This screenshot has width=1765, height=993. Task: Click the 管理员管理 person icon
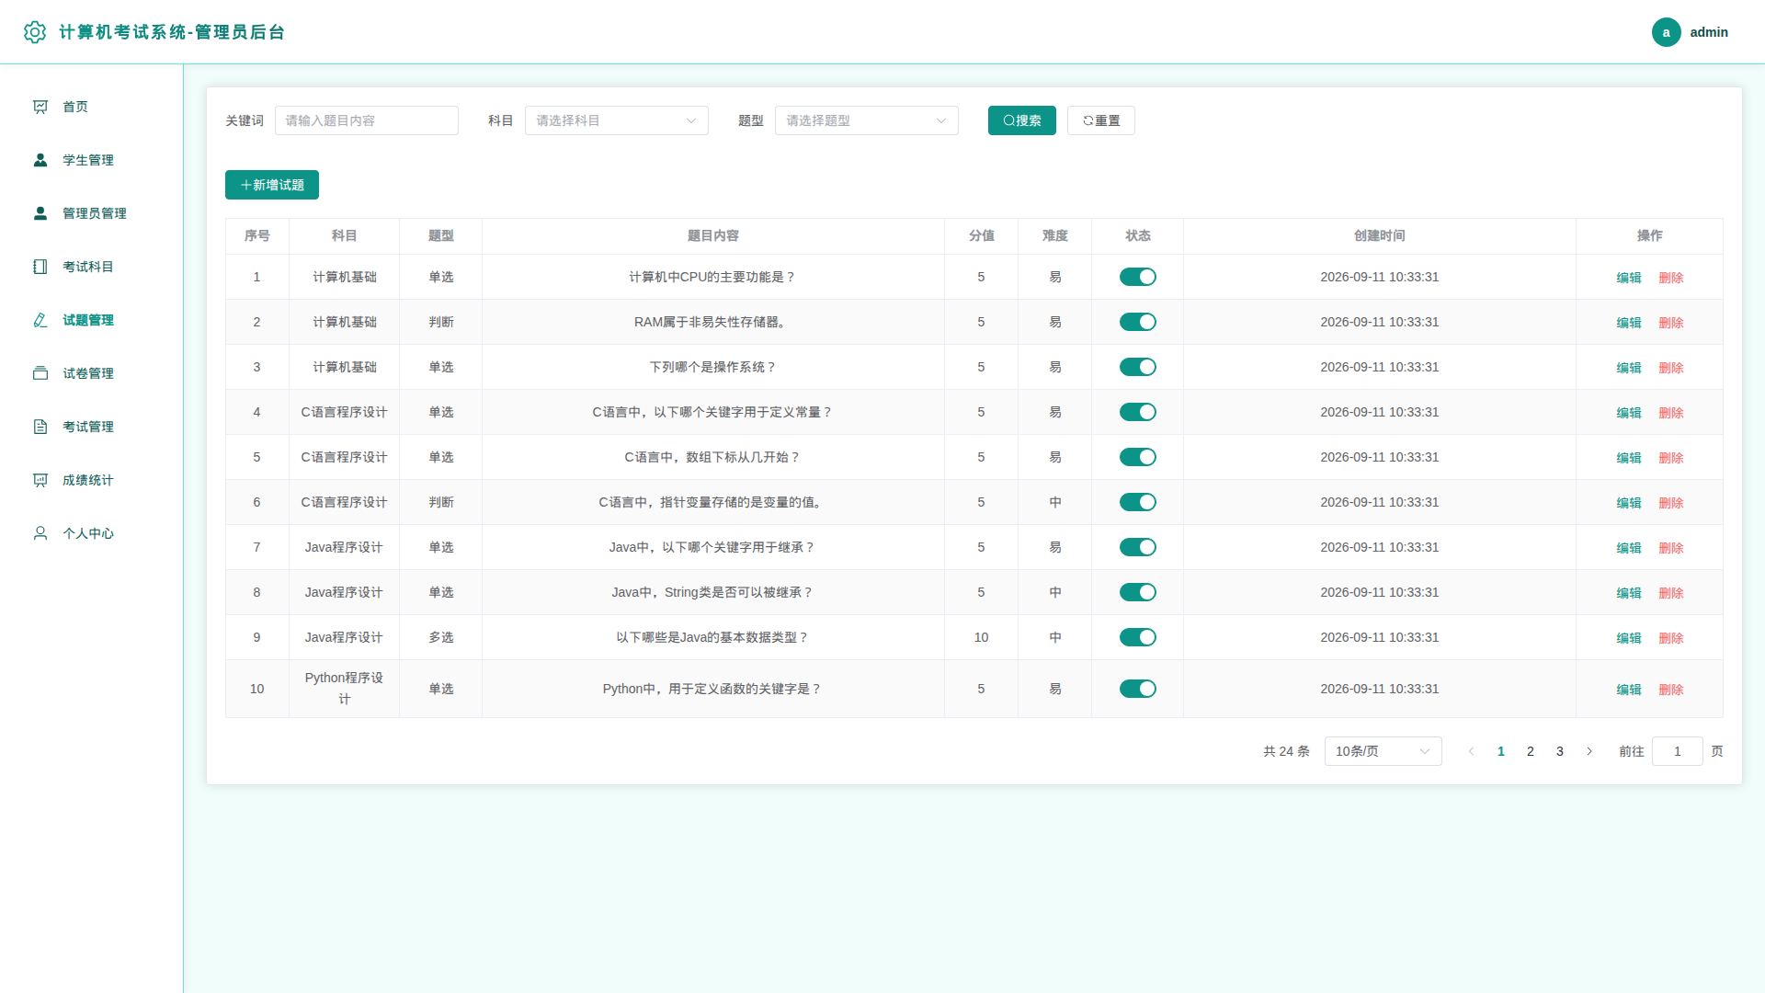(x=40, y=213)
